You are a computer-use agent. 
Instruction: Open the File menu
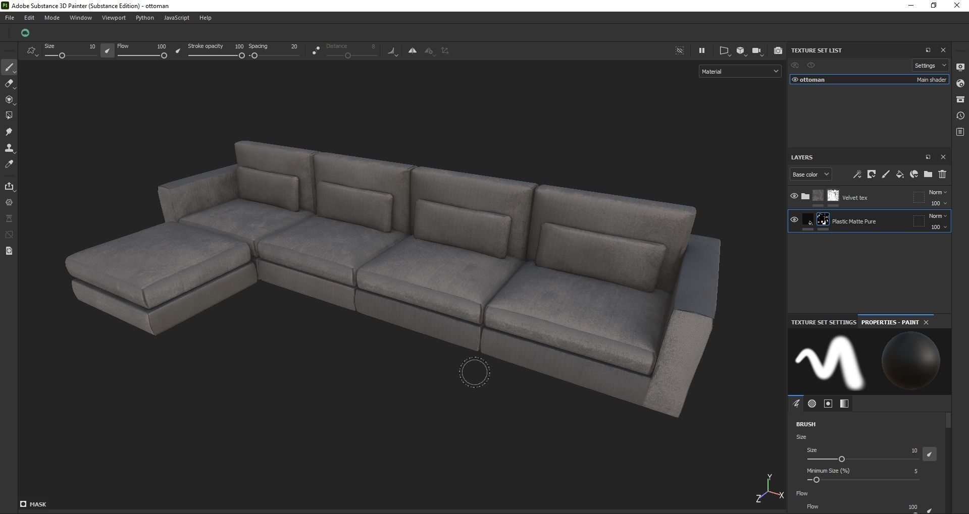tap(10, 18)
